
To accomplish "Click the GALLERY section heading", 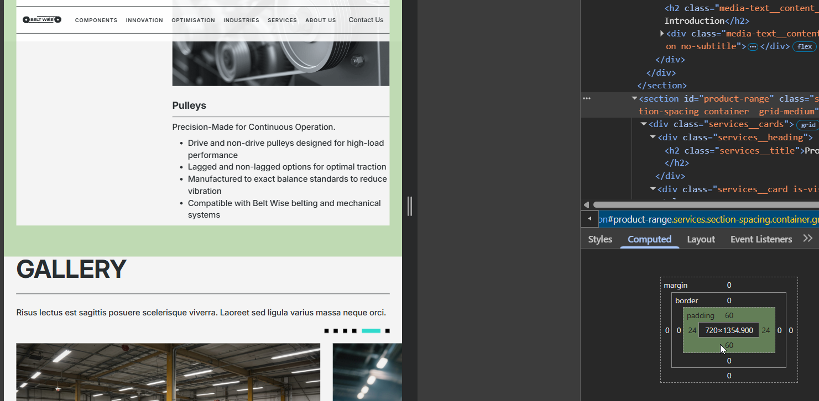I will point(71,270).
